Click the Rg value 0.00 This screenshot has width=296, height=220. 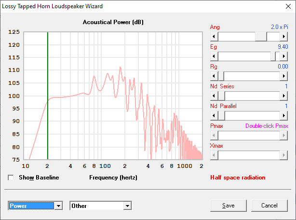[283, 67]
